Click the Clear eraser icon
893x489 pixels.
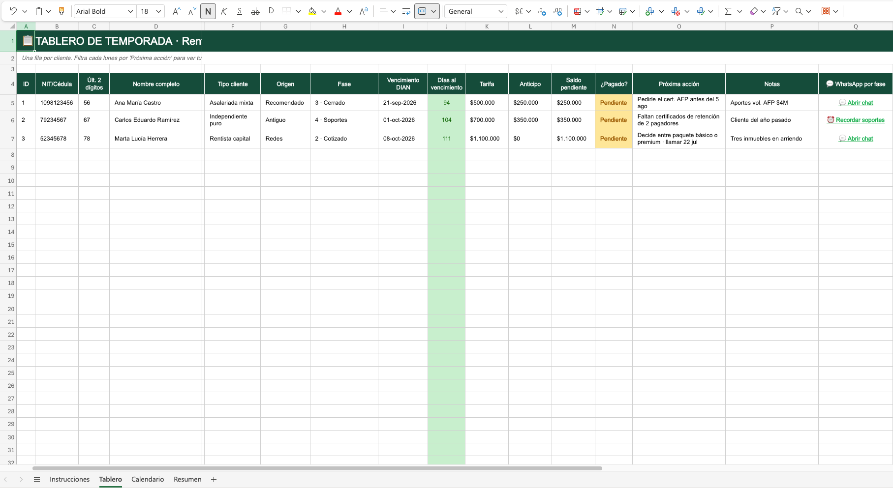pyautogui.click(x=754, y=11)
